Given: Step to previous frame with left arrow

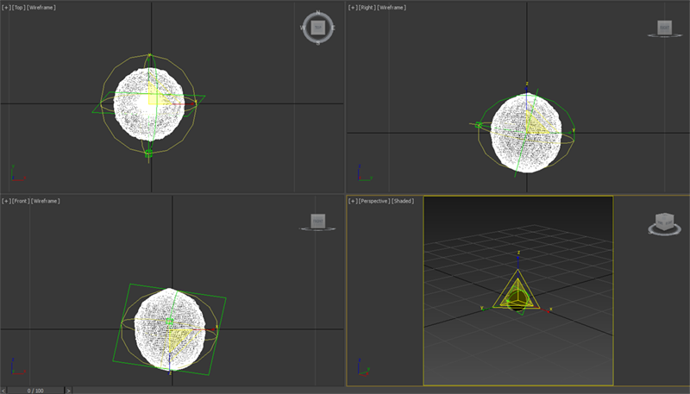Looking at the screenshot, I should tap(4, 390).
